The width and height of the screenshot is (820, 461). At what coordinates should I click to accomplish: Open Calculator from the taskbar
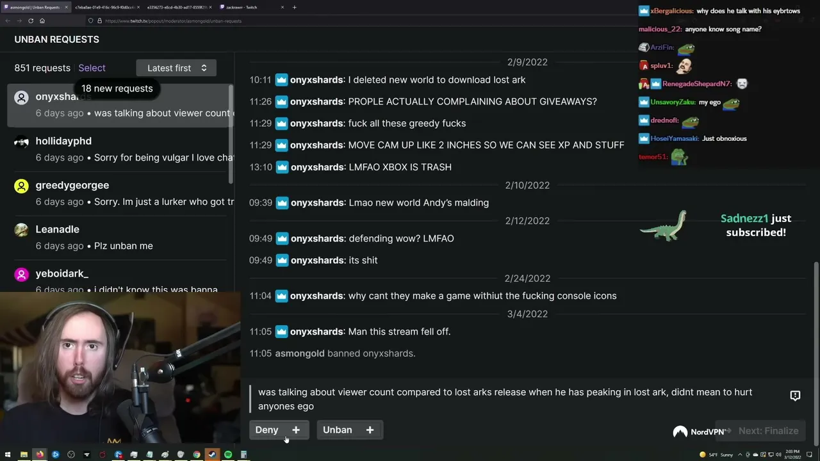click(243, 455)
